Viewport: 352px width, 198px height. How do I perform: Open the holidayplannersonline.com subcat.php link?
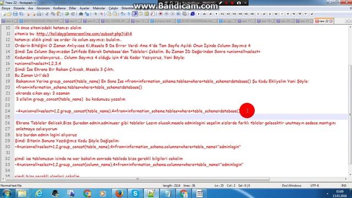pyautogui.click(x=84, y=34)
